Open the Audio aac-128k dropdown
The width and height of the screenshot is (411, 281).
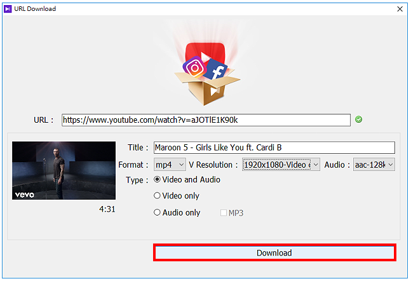click(x=374, y=165)
